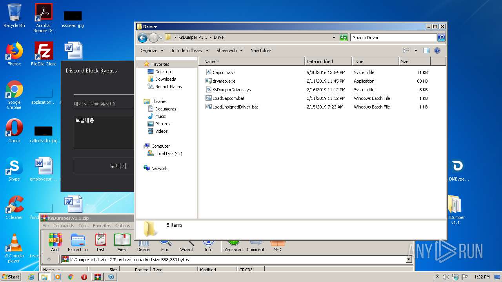502x282 pixels.
Task: Select the drvmap.exe file
Action: (224, 81)
